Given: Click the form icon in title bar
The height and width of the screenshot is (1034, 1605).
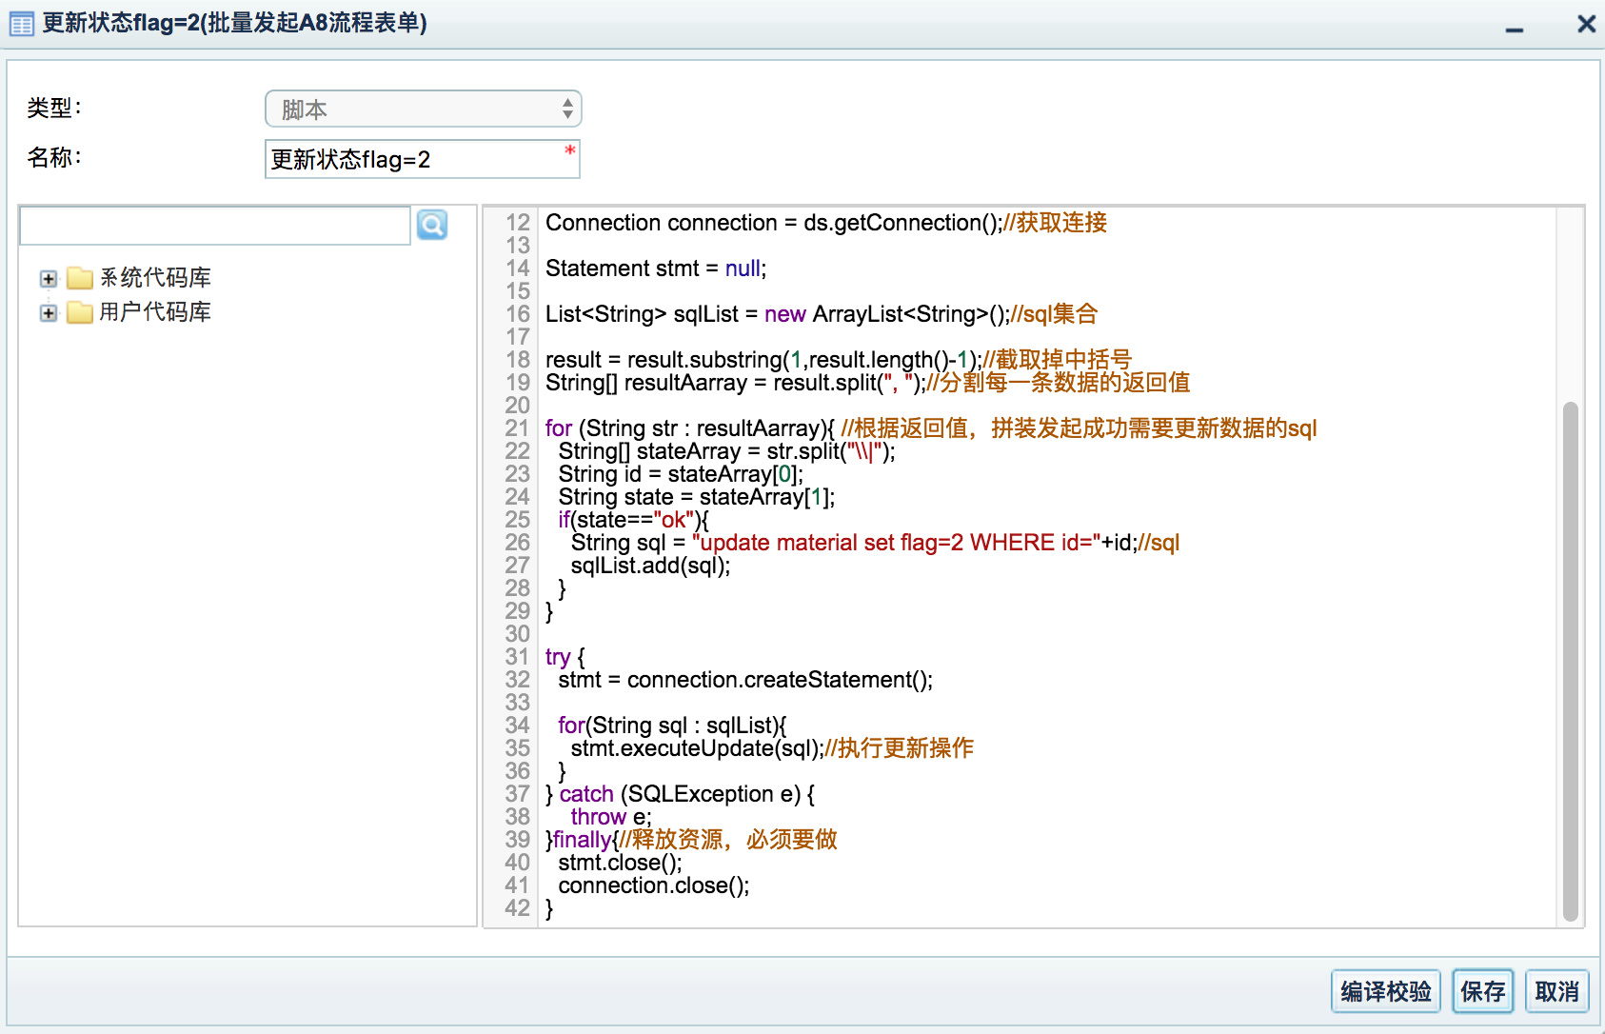Looking at the screenshot, I should pyautogui.click(x=21, y=24).
